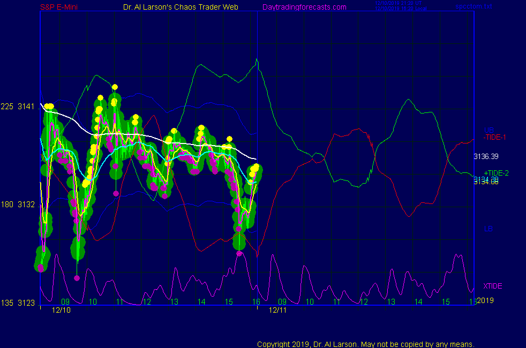526x348 pixels.
Task: Select the XTIDE magenta legend label
Action: click(x=493, y=286)
